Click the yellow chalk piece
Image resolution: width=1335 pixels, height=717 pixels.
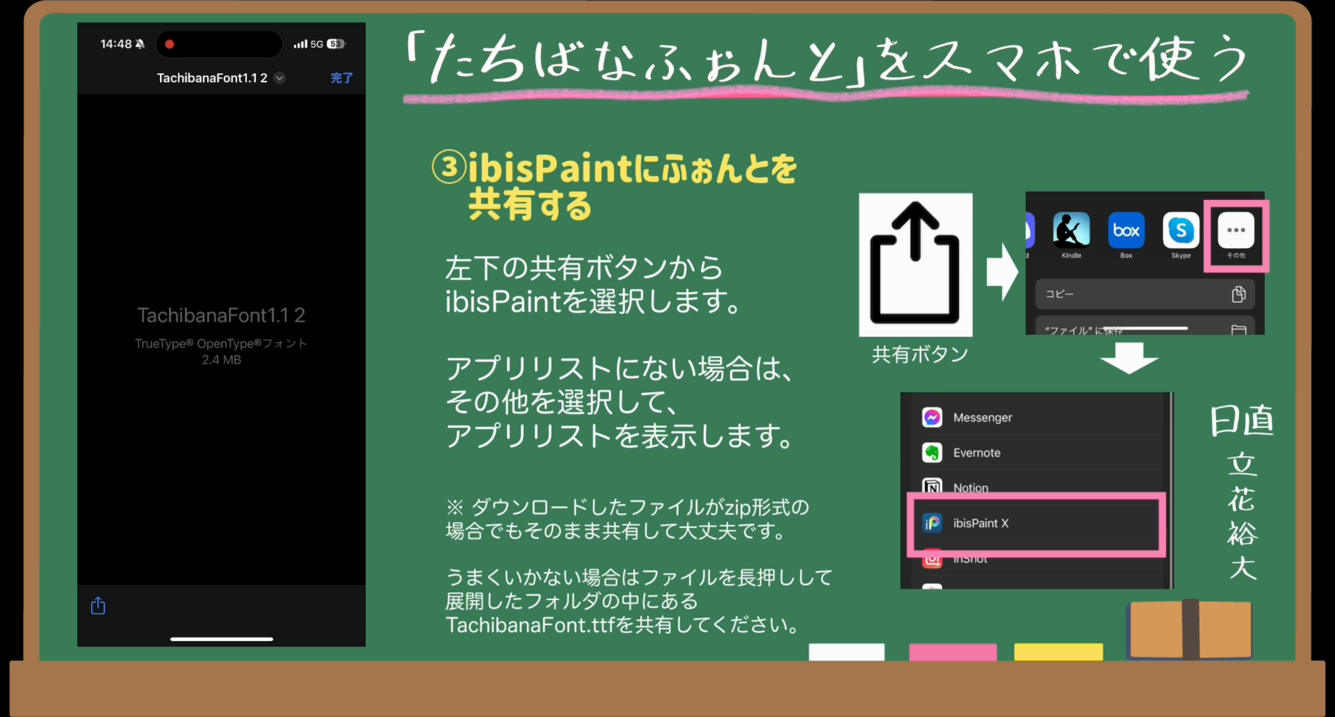click(x=1058, y=652)
